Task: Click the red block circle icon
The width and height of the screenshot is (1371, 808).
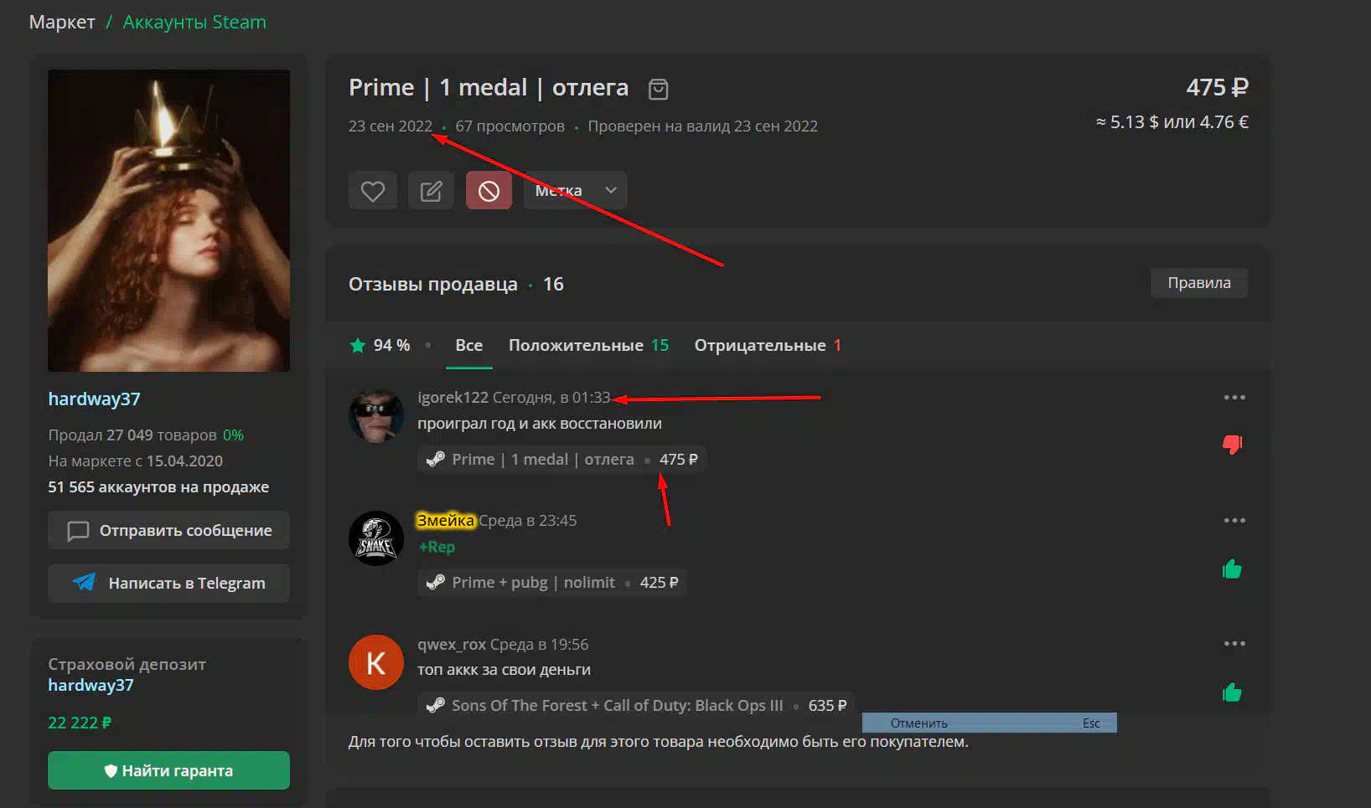Action: coord(489,191)
